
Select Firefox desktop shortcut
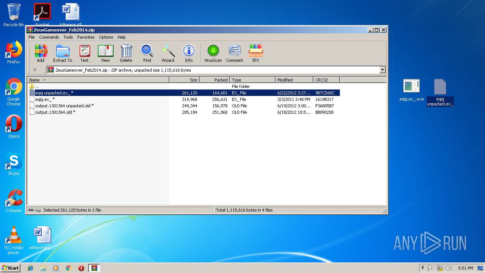[x=14, y=52]
